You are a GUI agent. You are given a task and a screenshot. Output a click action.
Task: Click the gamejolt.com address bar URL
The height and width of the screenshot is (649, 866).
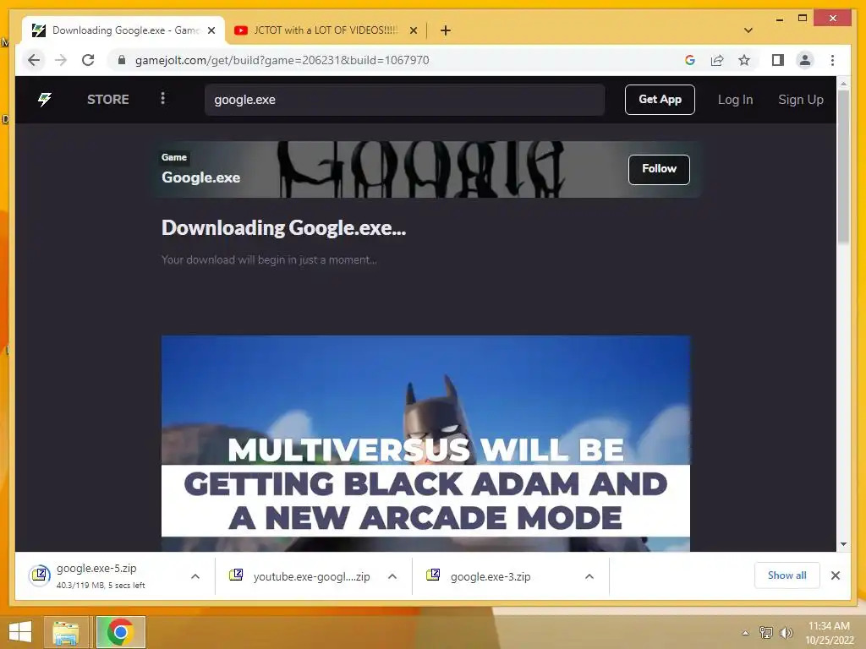pos(282,60)
